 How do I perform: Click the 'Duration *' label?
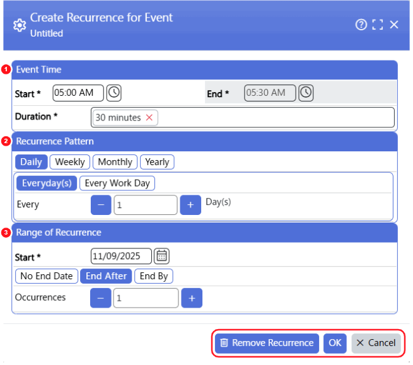pos(36,117)
